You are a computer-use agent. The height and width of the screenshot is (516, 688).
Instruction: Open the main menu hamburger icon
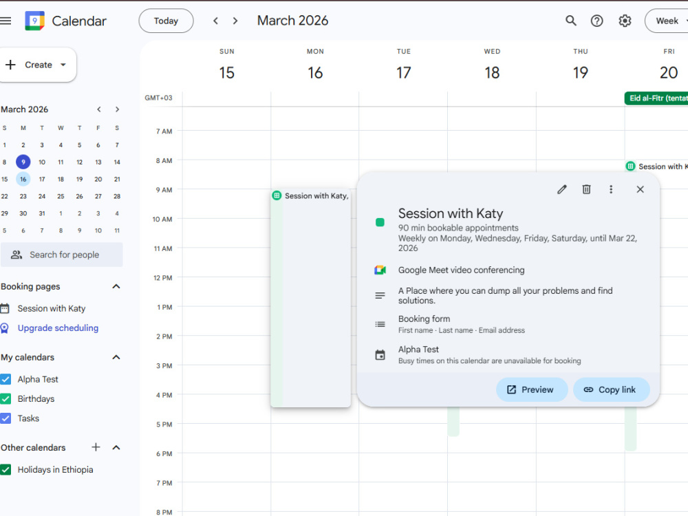[x=6, y=21]
